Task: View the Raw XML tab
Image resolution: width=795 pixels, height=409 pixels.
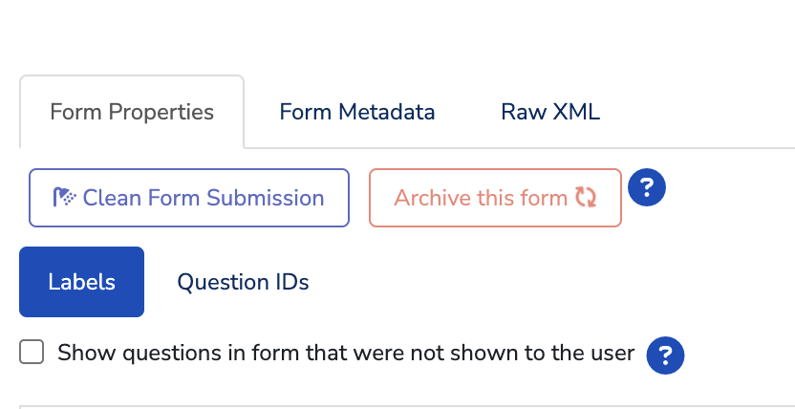Action: (550, 112)
